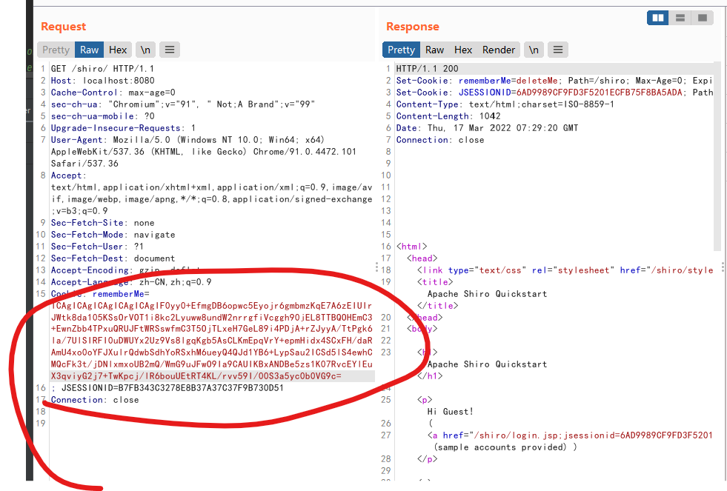Image resolution: width=727 pixels, height=491 pixels.
Task: Click 'Connection: close' line in Response
Action: 440,140
